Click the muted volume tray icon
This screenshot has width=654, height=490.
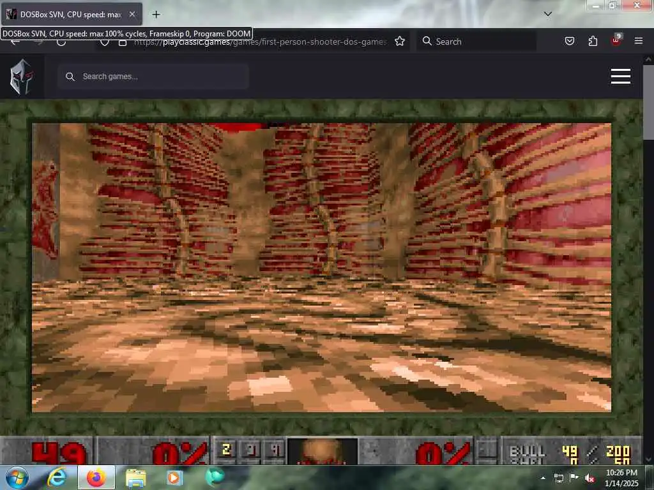click(589, 478)
